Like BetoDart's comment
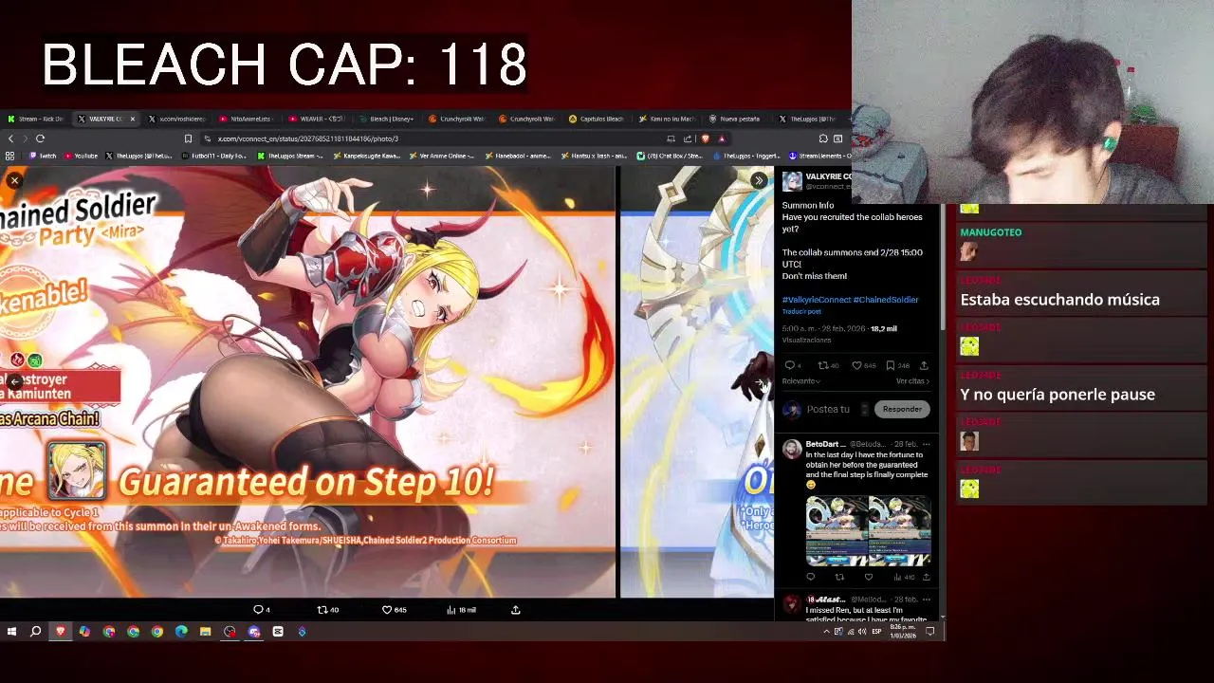 (x=869, y=577)
